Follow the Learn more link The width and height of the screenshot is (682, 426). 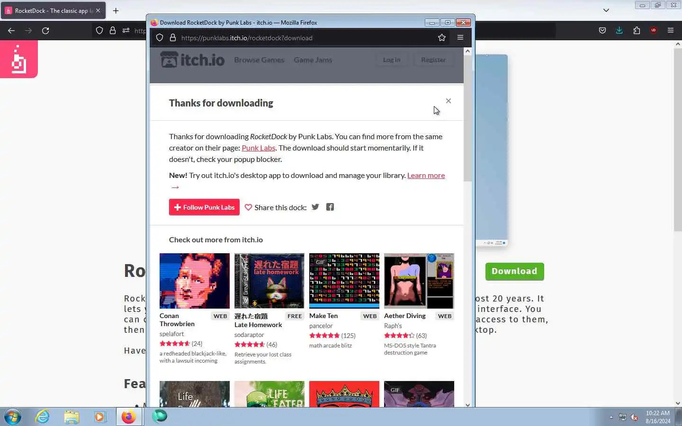coord(426,175)
